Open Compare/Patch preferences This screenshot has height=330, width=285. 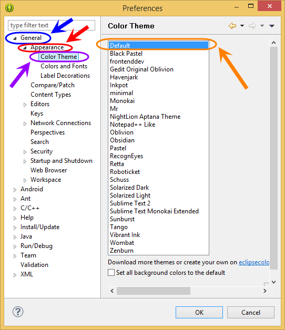tap(53, 85)
